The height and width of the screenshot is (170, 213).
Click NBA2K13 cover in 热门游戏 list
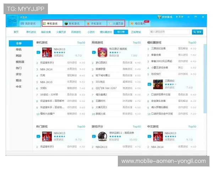click(47, 136)
